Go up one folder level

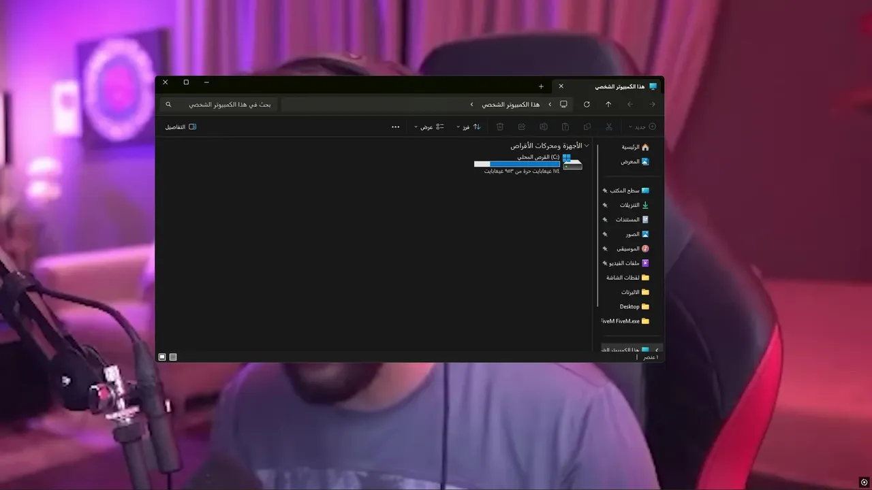pyautogui.click(x=608, y=104)
